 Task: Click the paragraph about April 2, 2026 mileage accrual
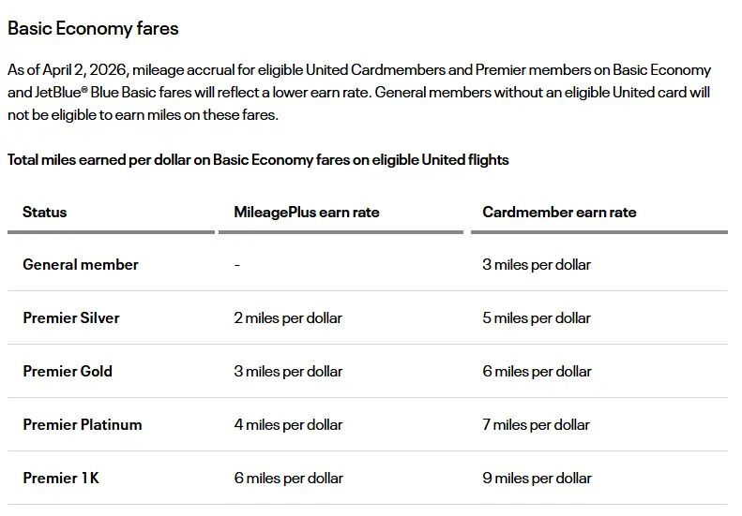tap(359, 93)
